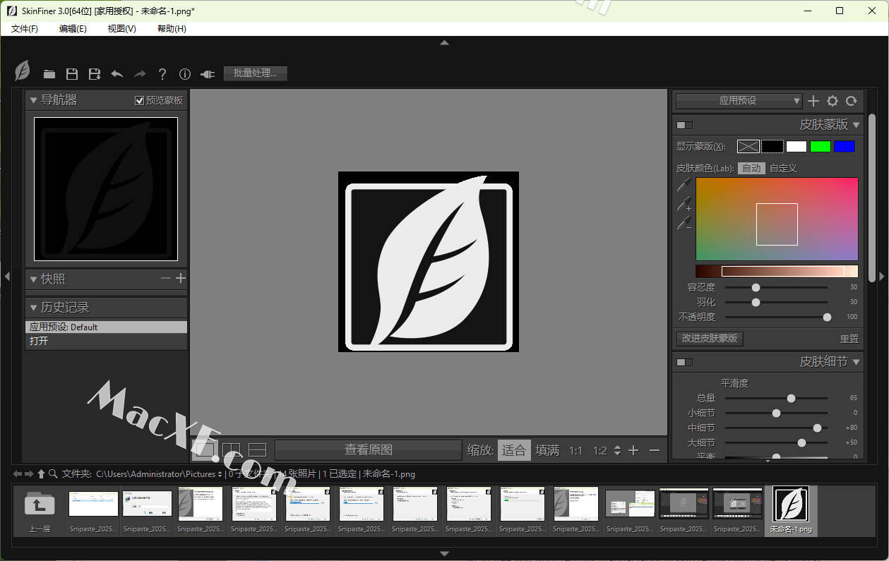
Task: Toggle the 皮肤细节 section switch
Action: [x=684, y=362]
